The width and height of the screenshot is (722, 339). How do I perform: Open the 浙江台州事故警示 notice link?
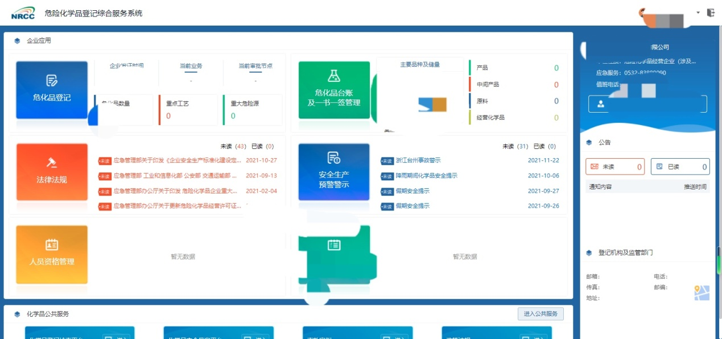[x=418, y=160]
